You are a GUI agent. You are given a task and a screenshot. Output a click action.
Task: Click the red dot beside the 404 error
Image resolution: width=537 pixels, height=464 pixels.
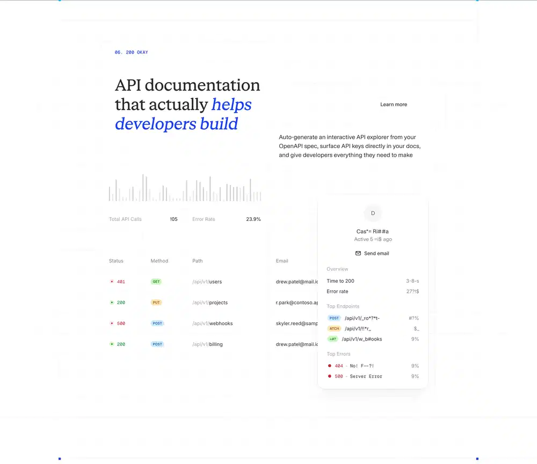330,366
